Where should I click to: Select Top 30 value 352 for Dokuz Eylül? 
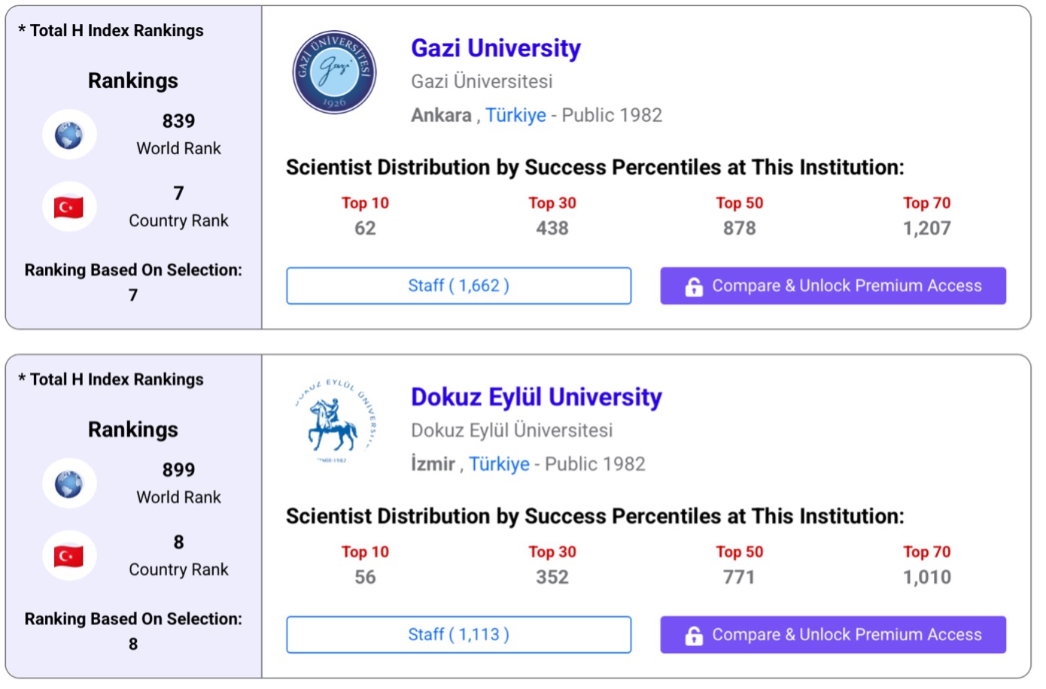(552, 577)
